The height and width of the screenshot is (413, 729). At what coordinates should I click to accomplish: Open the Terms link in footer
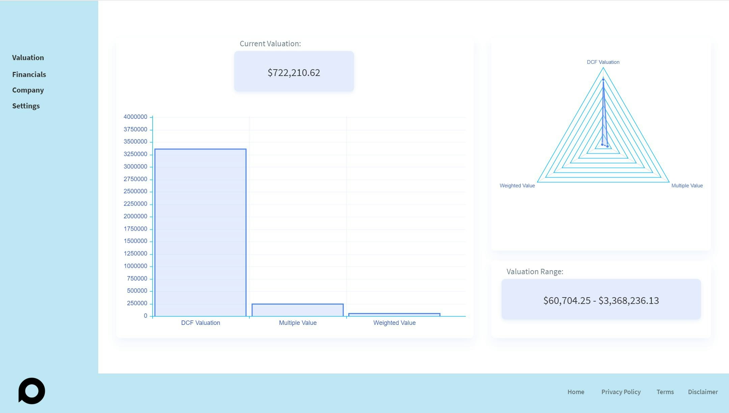(x=665, y=392)
